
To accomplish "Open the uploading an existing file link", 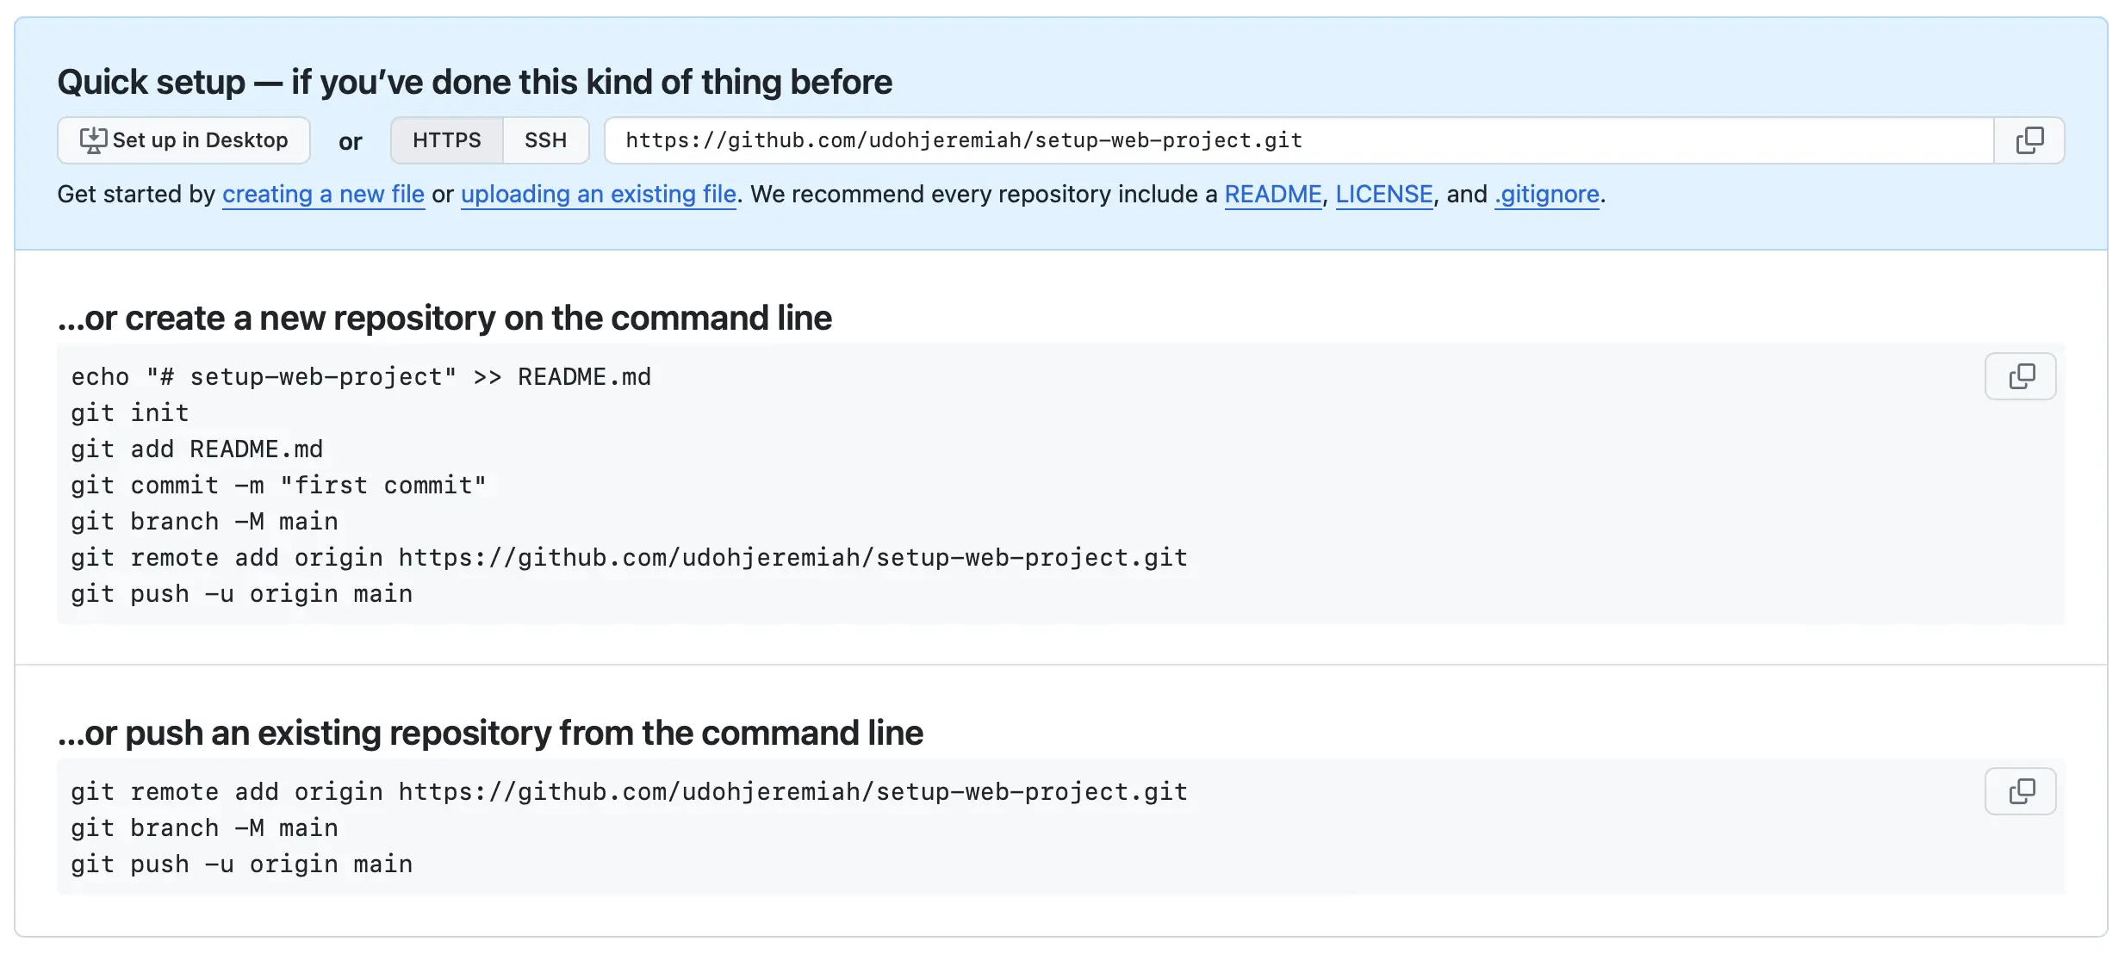I will click(598, 195).
